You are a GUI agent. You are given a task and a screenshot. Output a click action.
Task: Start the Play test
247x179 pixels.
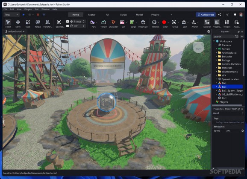24,14
